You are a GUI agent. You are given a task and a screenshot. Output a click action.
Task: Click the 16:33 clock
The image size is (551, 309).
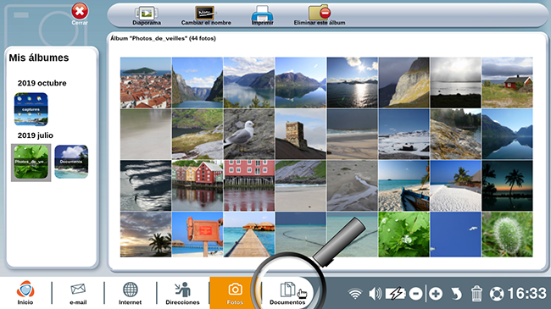526,294
